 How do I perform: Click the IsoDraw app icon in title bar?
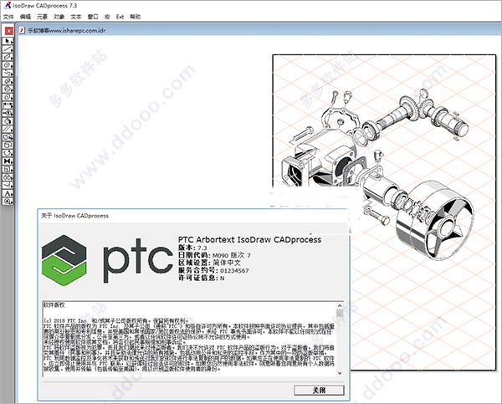(7, 5)
